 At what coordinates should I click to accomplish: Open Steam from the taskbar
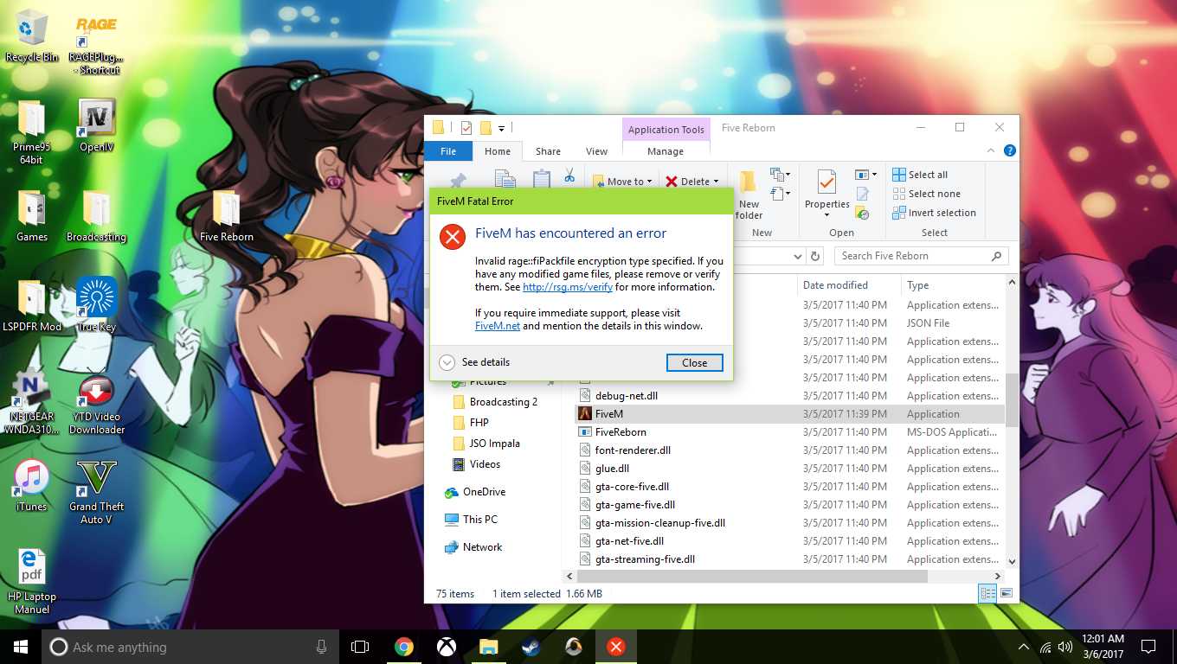pos(531,647)
